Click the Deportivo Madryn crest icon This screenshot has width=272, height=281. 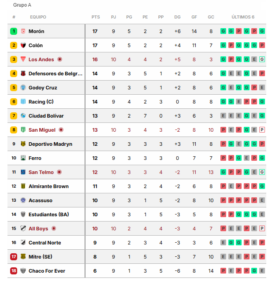tap(23, 144)
